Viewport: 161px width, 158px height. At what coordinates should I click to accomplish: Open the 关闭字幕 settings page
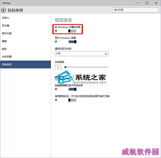pos(25,57)
